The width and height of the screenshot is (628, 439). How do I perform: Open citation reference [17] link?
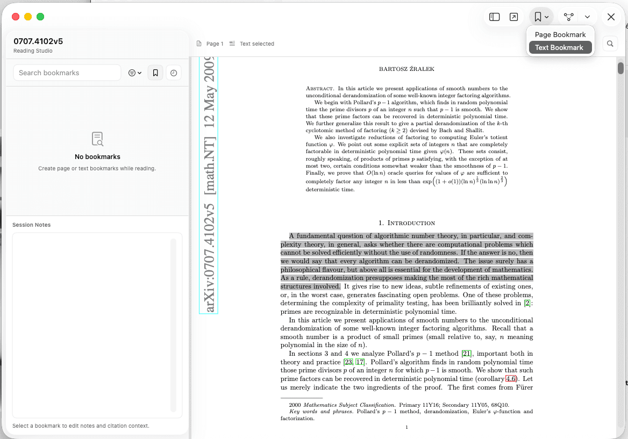click(x=360, y=362)
